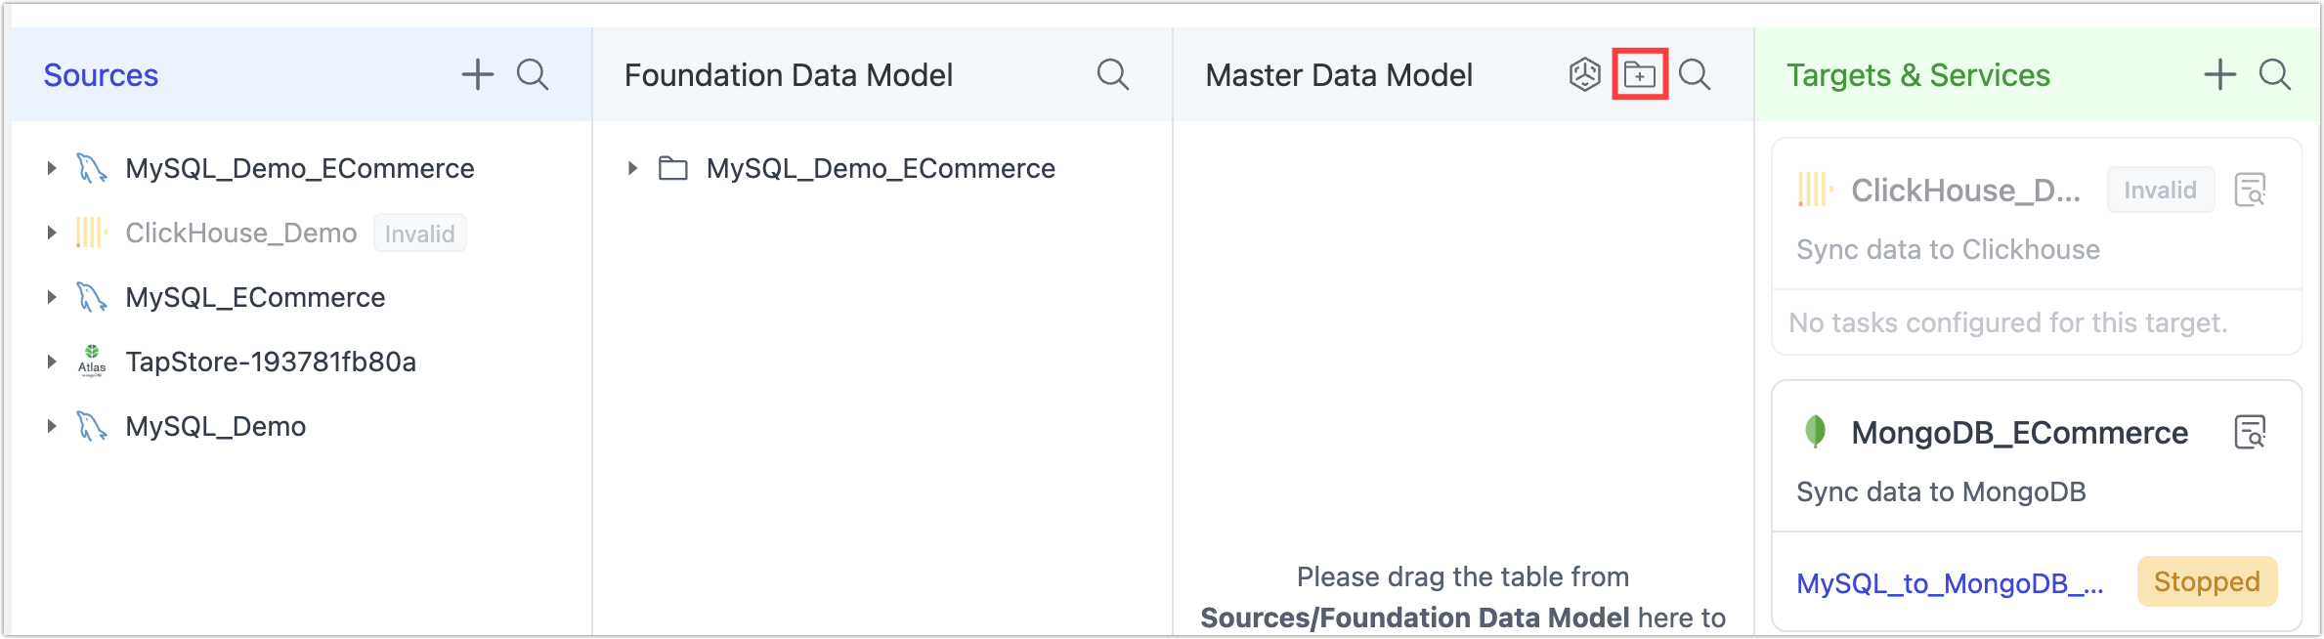Click the Sources panel title
The image size is (2324, 639).
[101, 75]
